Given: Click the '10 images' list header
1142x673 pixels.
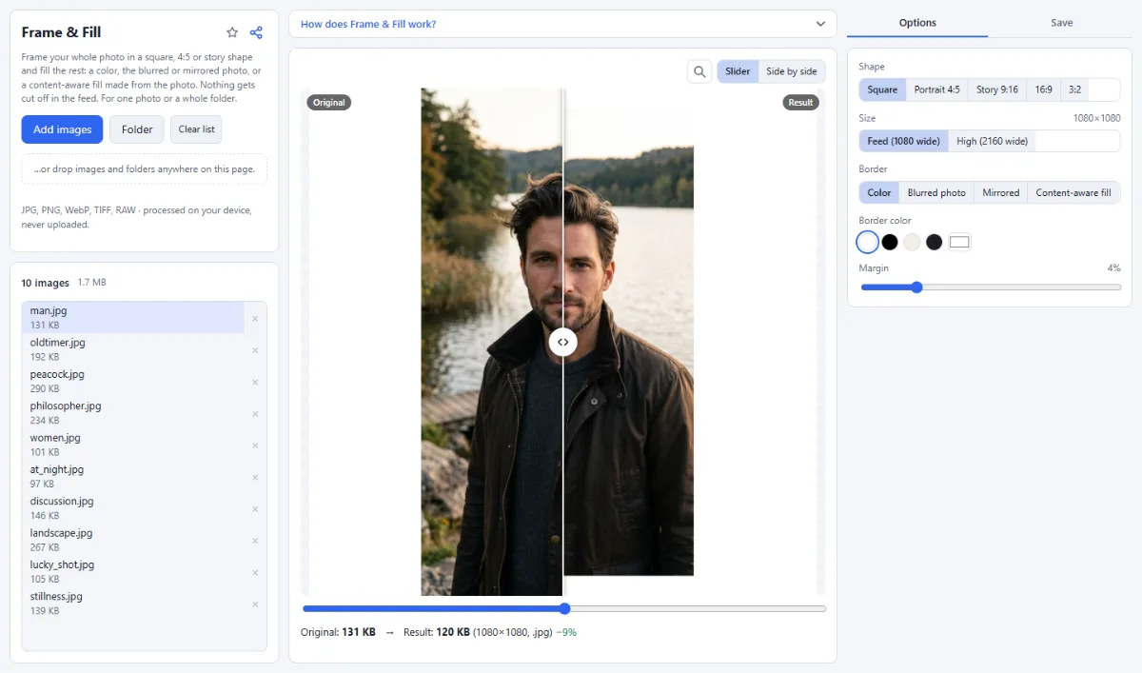Looking at the screenshot, I should pos(46,283).
